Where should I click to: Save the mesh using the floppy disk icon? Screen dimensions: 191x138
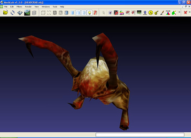20,13
